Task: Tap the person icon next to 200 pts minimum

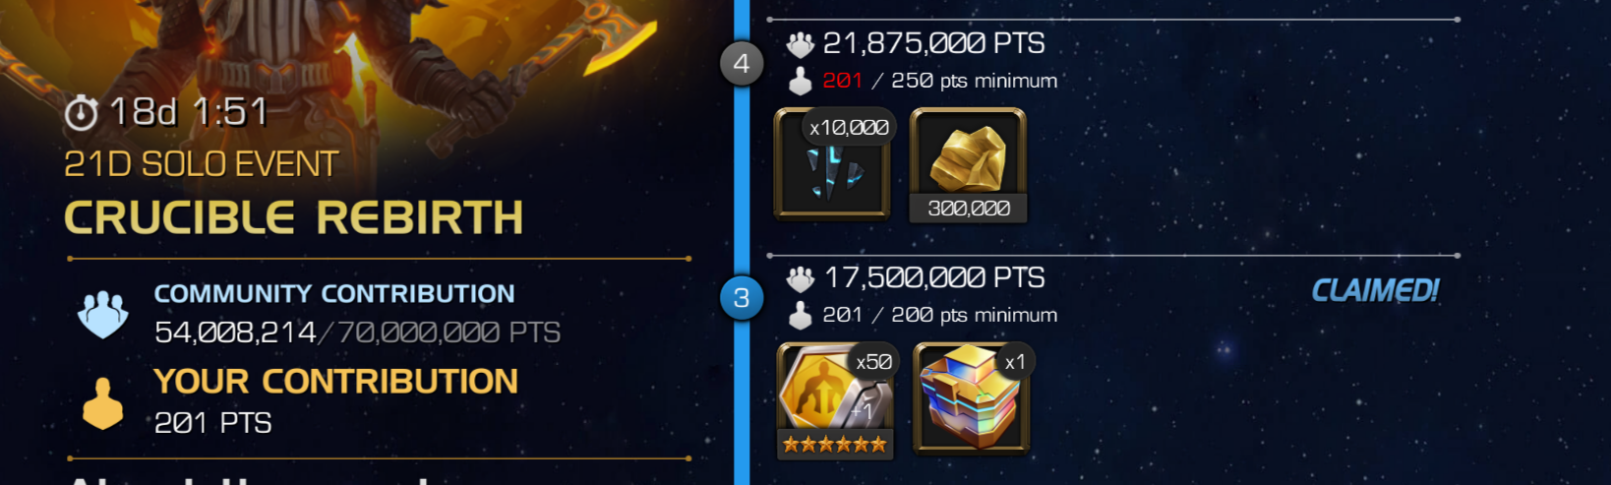Action: (x=801, y=315)
